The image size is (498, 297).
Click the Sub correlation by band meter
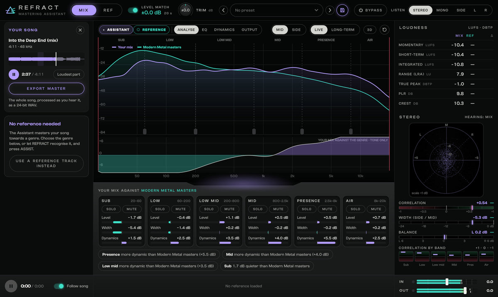[x=406, y=256]
